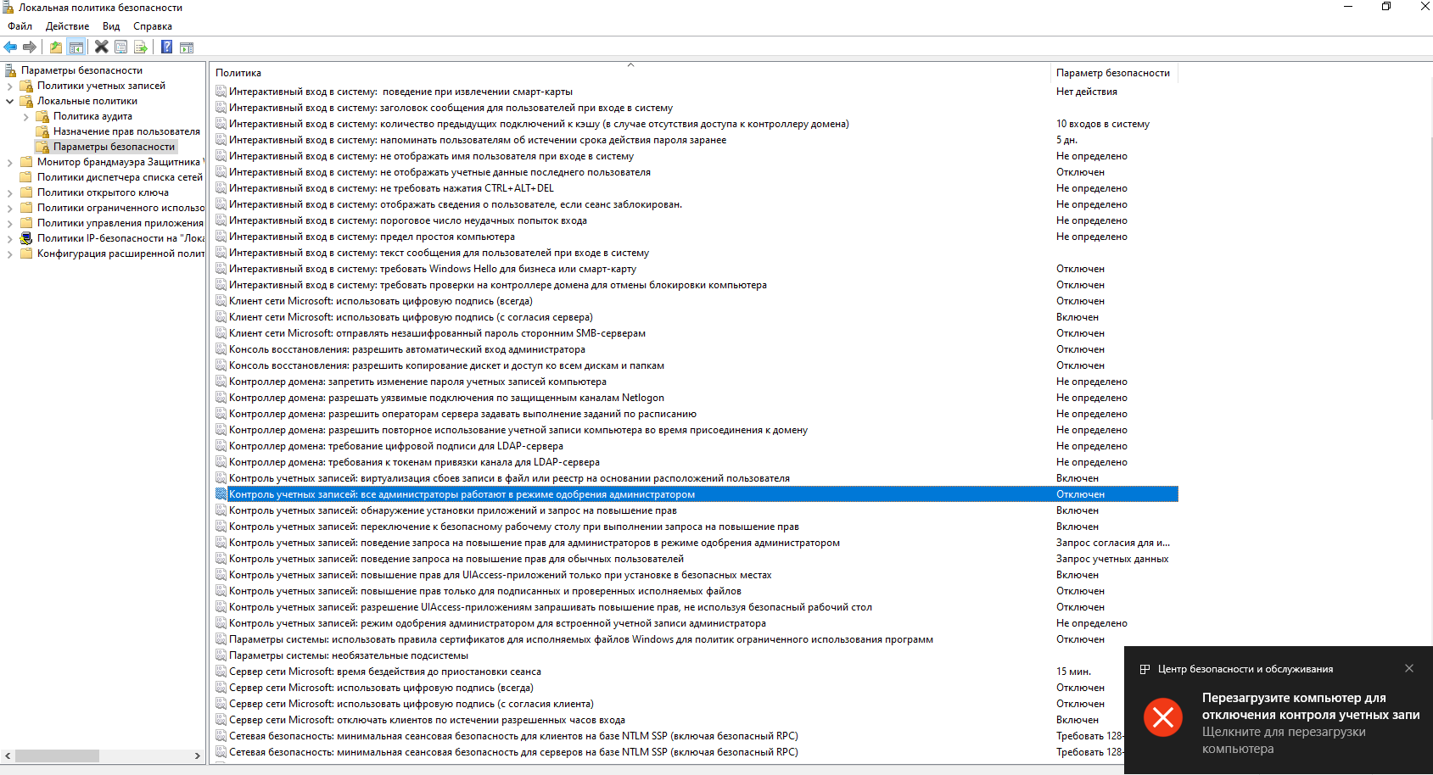Toggle the action pane toolbar icon
This screenshot has width=1433, height=775.
(x=187, y=47)
